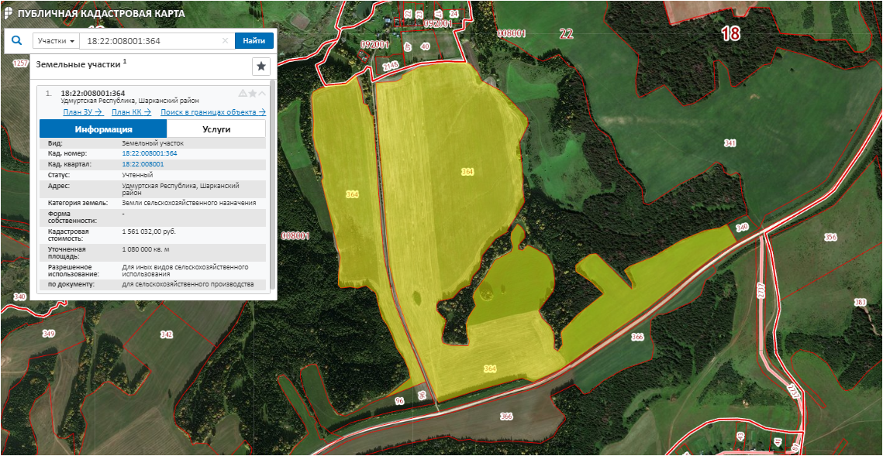Screen dimensions: 883x456
Task: Clear the search field with the X icon
Action: coord(226,41)
